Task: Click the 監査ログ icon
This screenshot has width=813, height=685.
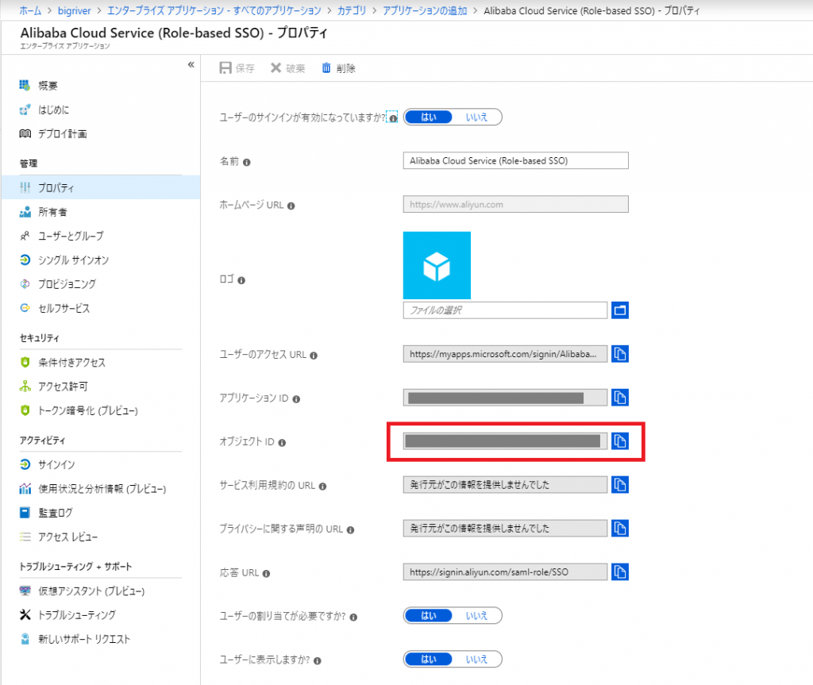Action: [x=25, y=512]
